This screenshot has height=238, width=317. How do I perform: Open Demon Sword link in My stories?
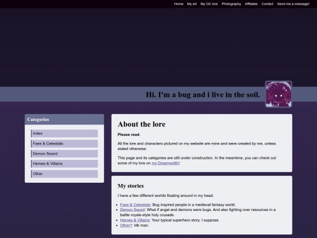[132, 210]
